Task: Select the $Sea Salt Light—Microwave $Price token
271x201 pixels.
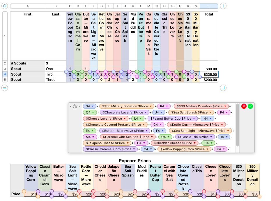Action: pos(200,131)
